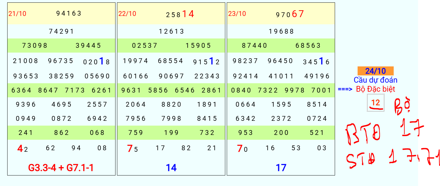Select the three-digit number 241

26,133
